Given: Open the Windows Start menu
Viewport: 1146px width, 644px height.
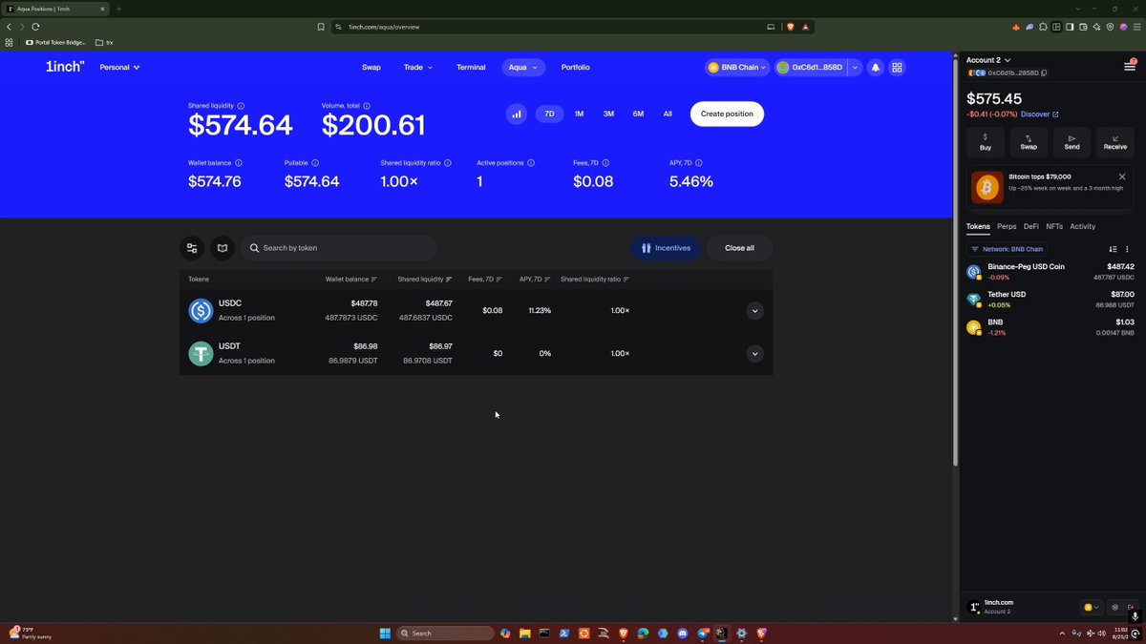Looking at the screenshot, I should pyautogui.click(x=385, y=633).
